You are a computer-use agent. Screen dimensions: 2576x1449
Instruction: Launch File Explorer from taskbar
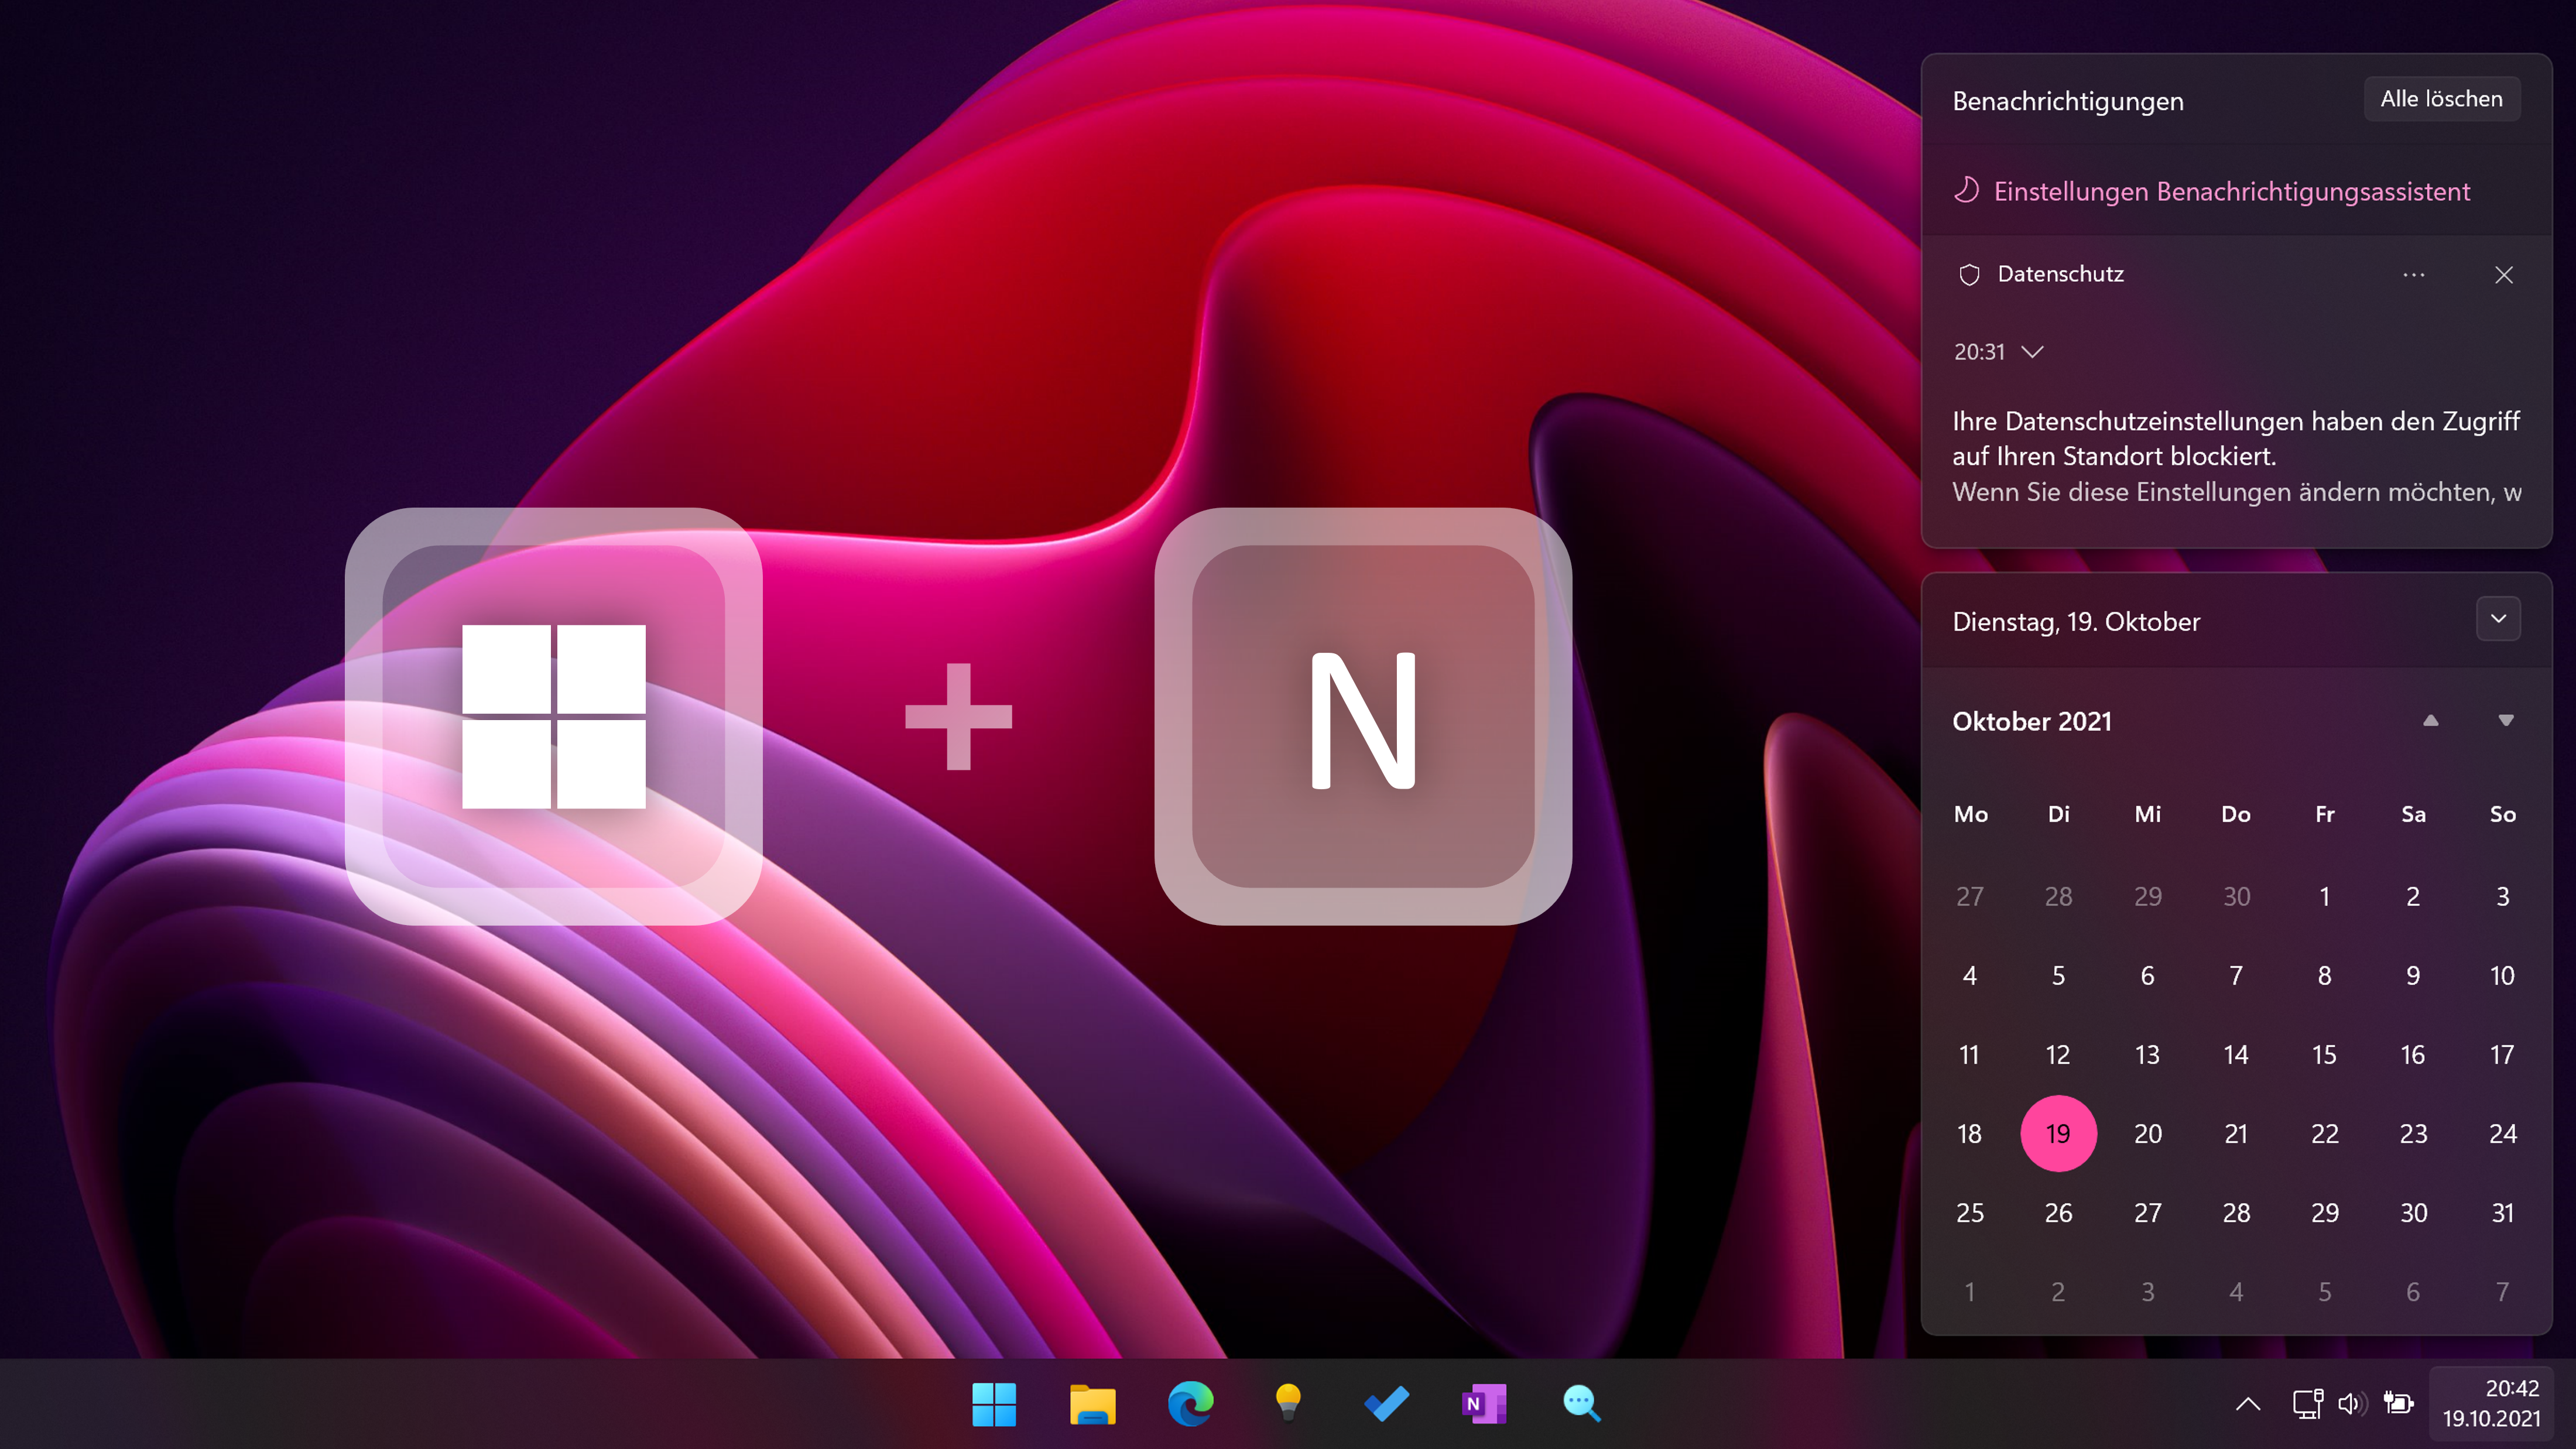[1092, 1404]
